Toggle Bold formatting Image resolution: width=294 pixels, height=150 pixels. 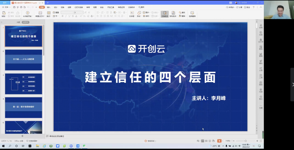62,16
